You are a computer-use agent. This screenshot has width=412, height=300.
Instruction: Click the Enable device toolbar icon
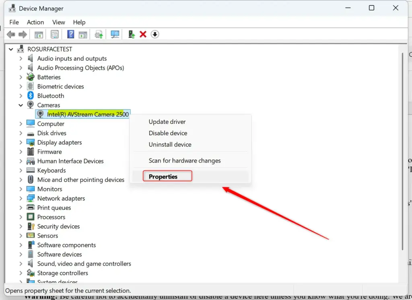tap(132, 35)
